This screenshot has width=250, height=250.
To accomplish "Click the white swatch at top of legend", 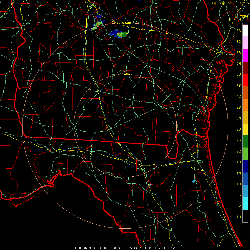I will coord(245,31).
